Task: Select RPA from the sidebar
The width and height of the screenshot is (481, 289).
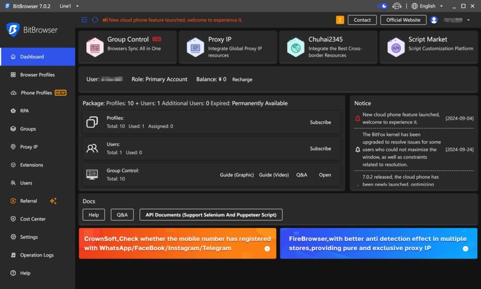Action: point(38,111)
